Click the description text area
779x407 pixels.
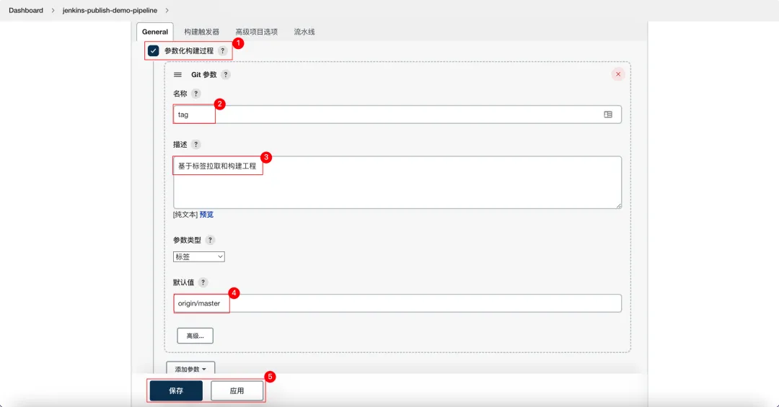point(397,182)
